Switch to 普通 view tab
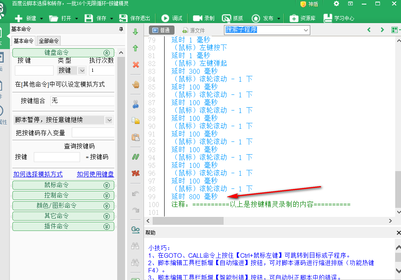 (162, 30)
